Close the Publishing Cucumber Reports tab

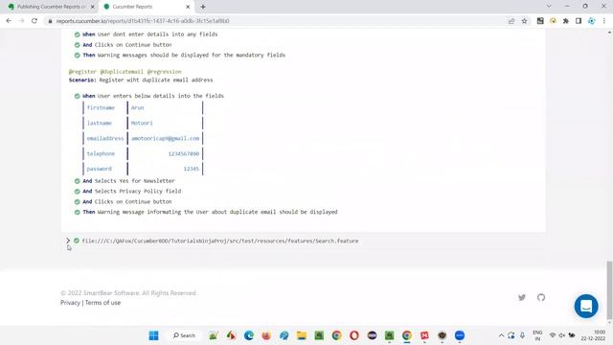click(93, 7)
